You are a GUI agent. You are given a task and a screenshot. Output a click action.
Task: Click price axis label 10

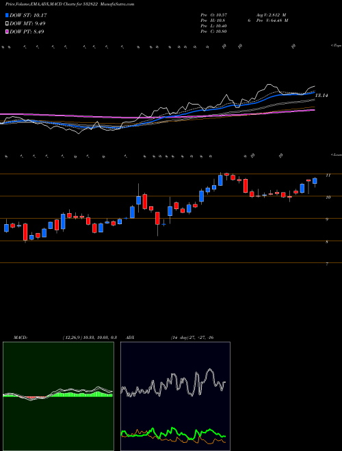(328, 197)
